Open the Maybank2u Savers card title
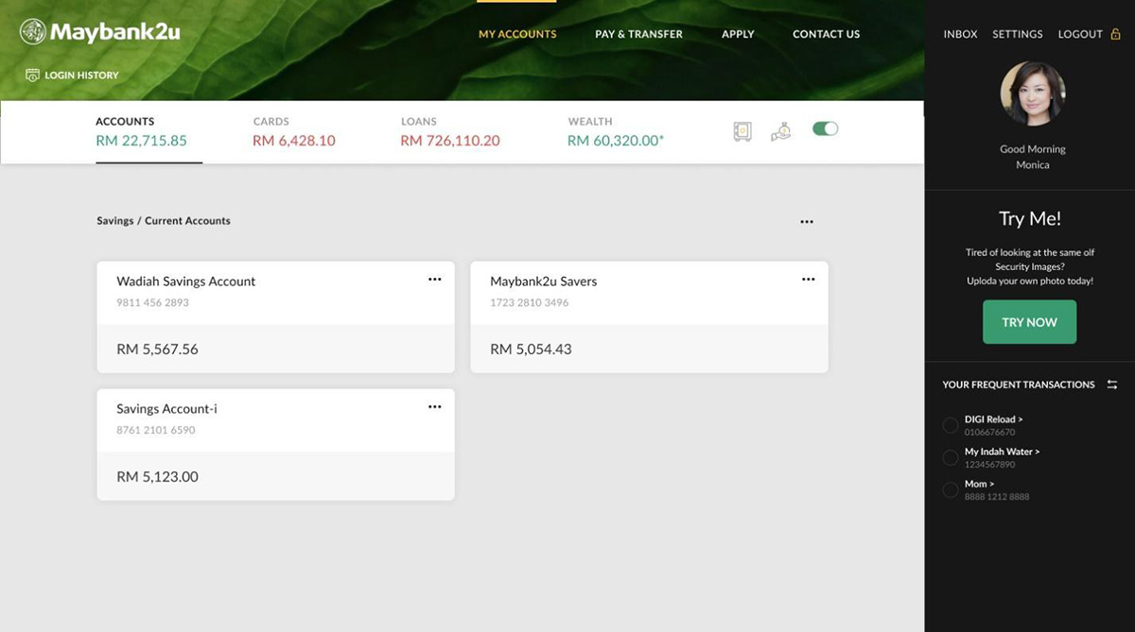Image resolution: width=1135 pixels, height=632 pixels. [x=544, y=282]
